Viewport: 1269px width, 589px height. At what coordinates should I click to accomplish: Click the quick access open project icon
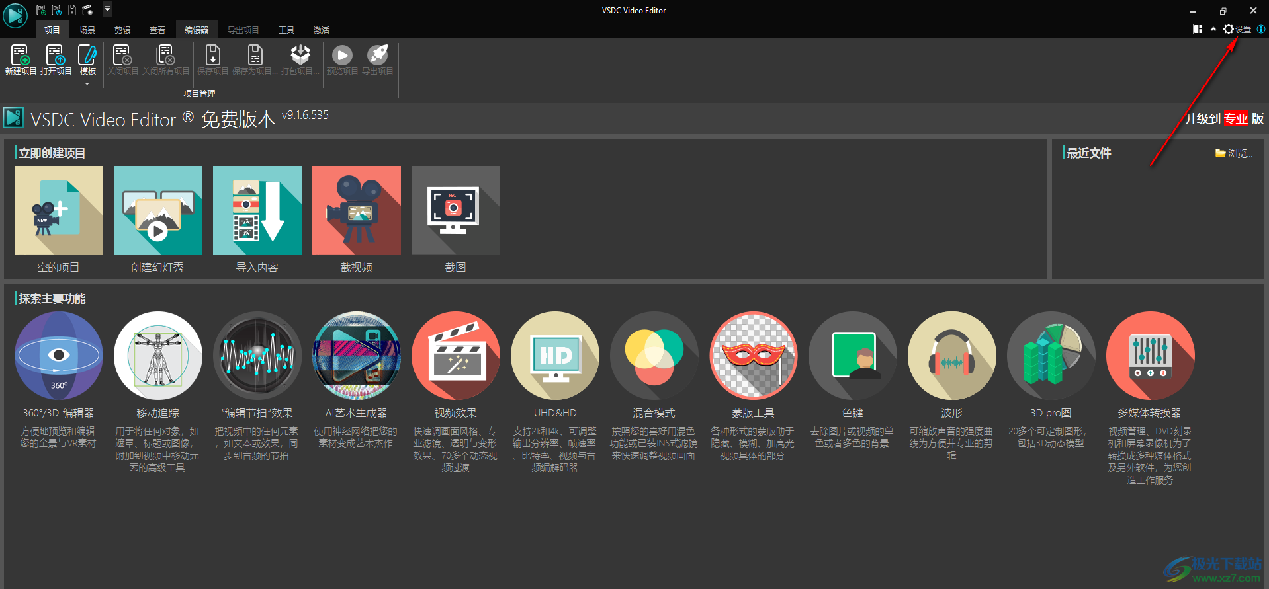click(56, 10)
